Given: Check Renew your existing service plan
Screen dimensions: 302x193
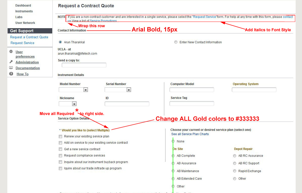Looking at the screenshot, I should tap(61, 137).
